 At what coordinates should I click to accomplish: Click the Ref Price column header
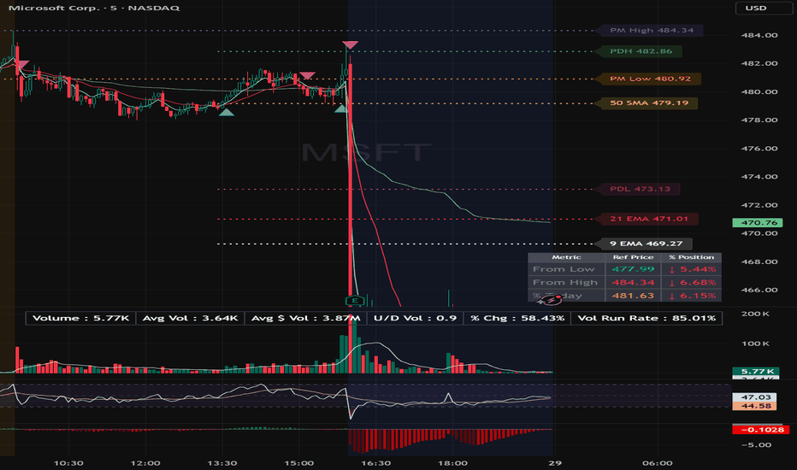(x=633, y=257)
